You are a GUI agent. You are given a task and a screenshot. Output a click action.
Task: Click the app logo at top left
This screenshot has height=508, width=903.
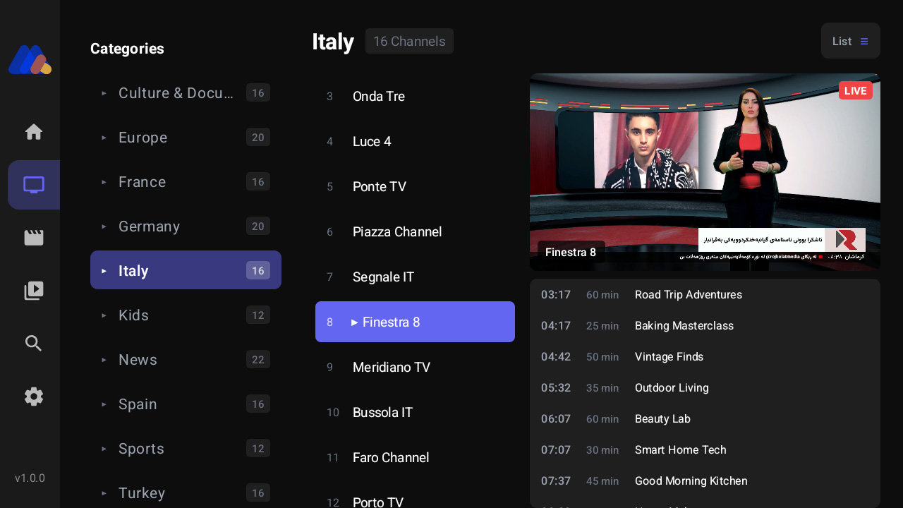(x=30, y=59)
